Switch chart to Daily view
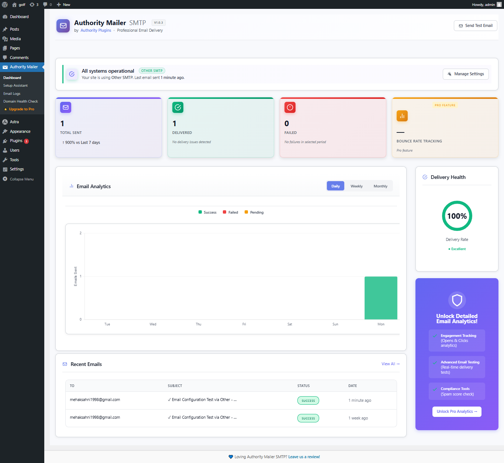504x463 pixels. (335, 186)
